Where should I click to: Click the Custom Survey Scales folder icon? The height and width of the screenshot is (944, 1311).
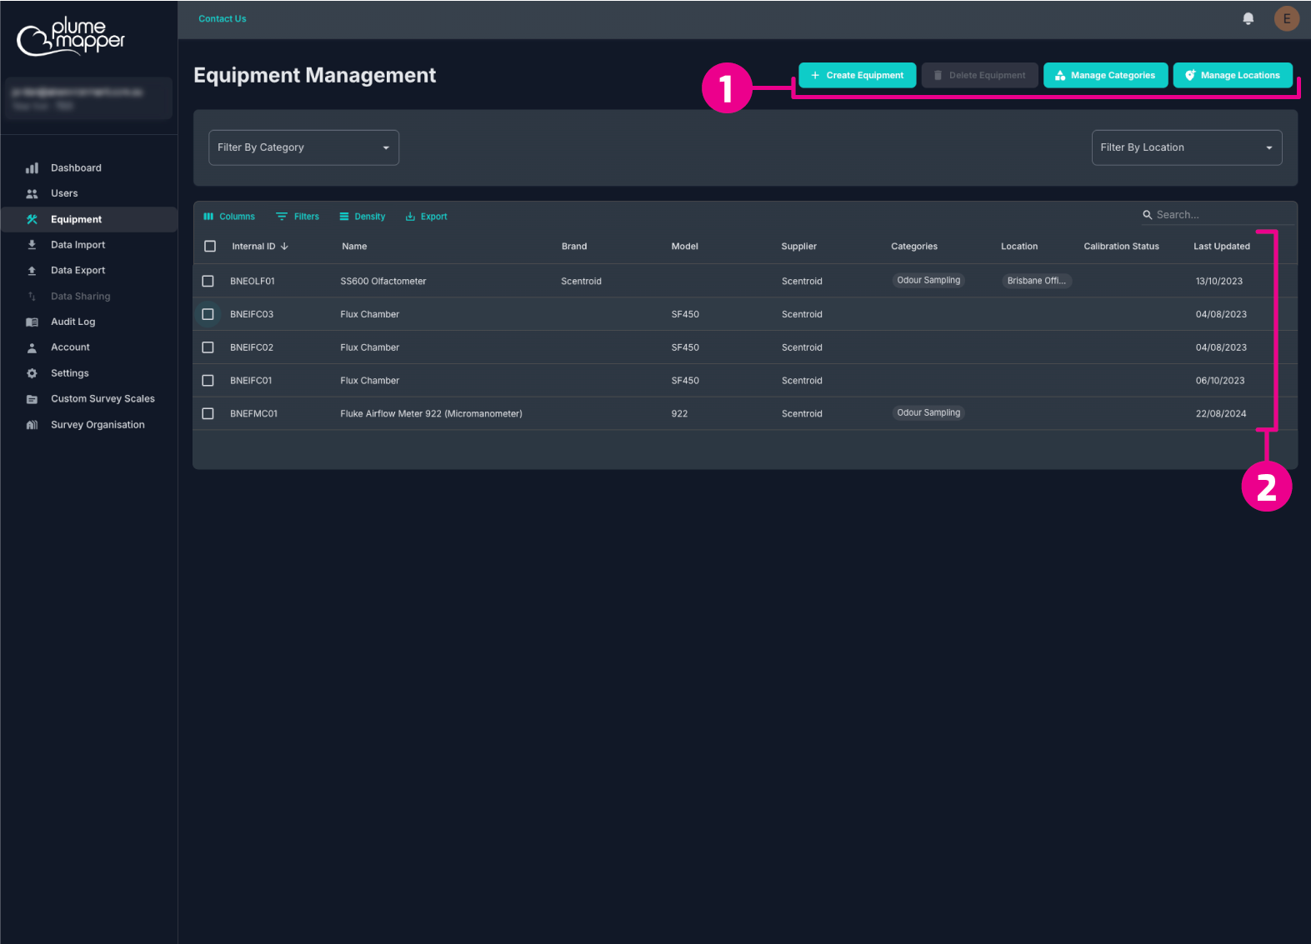pos(32,399)
